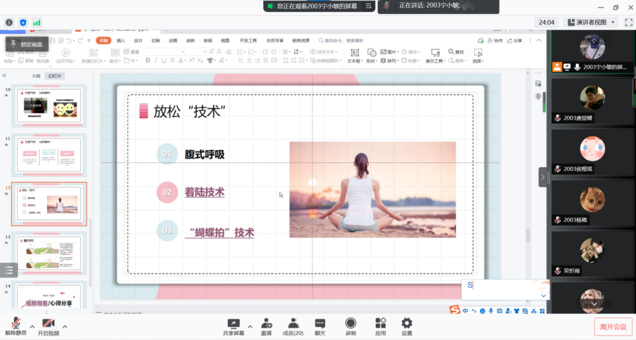The image size is (636, 340).
Task: Switch to the 插入 ribbon tab
Action: (x=121, y=41)
